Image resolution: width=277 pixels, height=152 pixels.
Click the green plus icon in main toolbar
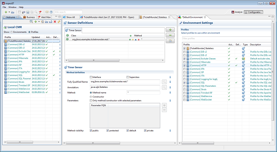click(6, 12)
